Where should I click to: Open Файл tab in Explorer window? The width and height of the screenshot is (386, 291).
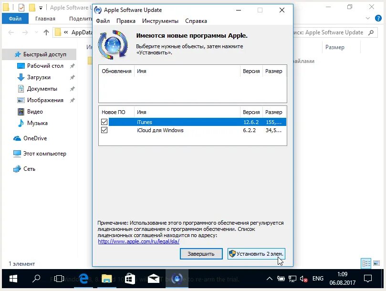[15, 19]
